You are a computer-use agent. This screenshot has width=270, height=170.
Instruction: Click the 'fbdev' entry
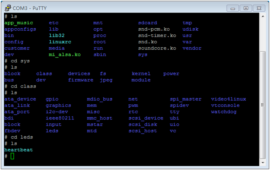point(12,131)
